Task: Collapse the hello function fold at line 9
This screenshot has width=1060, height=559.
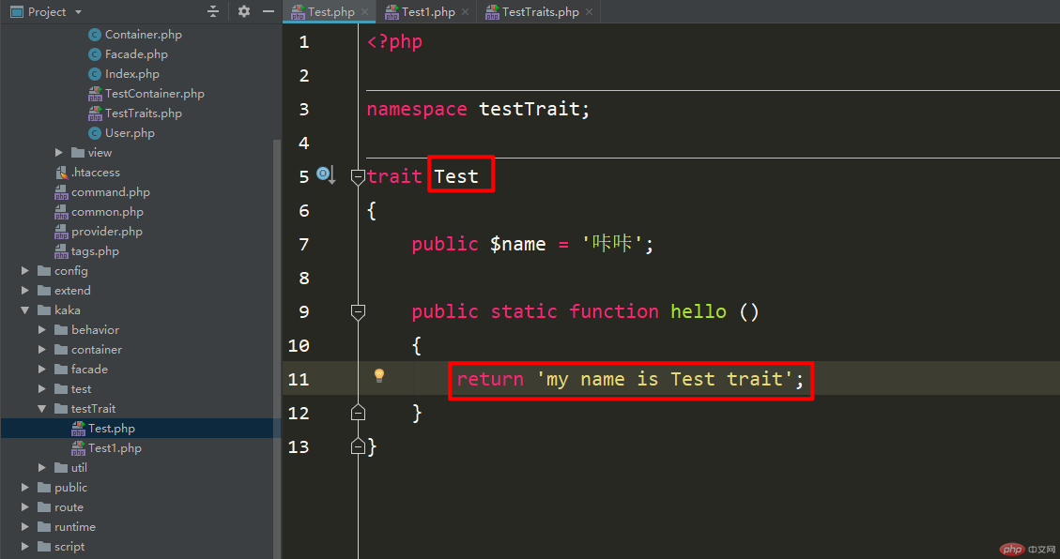Action: [359, 312]
